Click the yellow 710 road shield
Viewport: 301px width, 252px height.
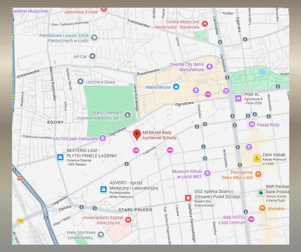pos(20,221)
